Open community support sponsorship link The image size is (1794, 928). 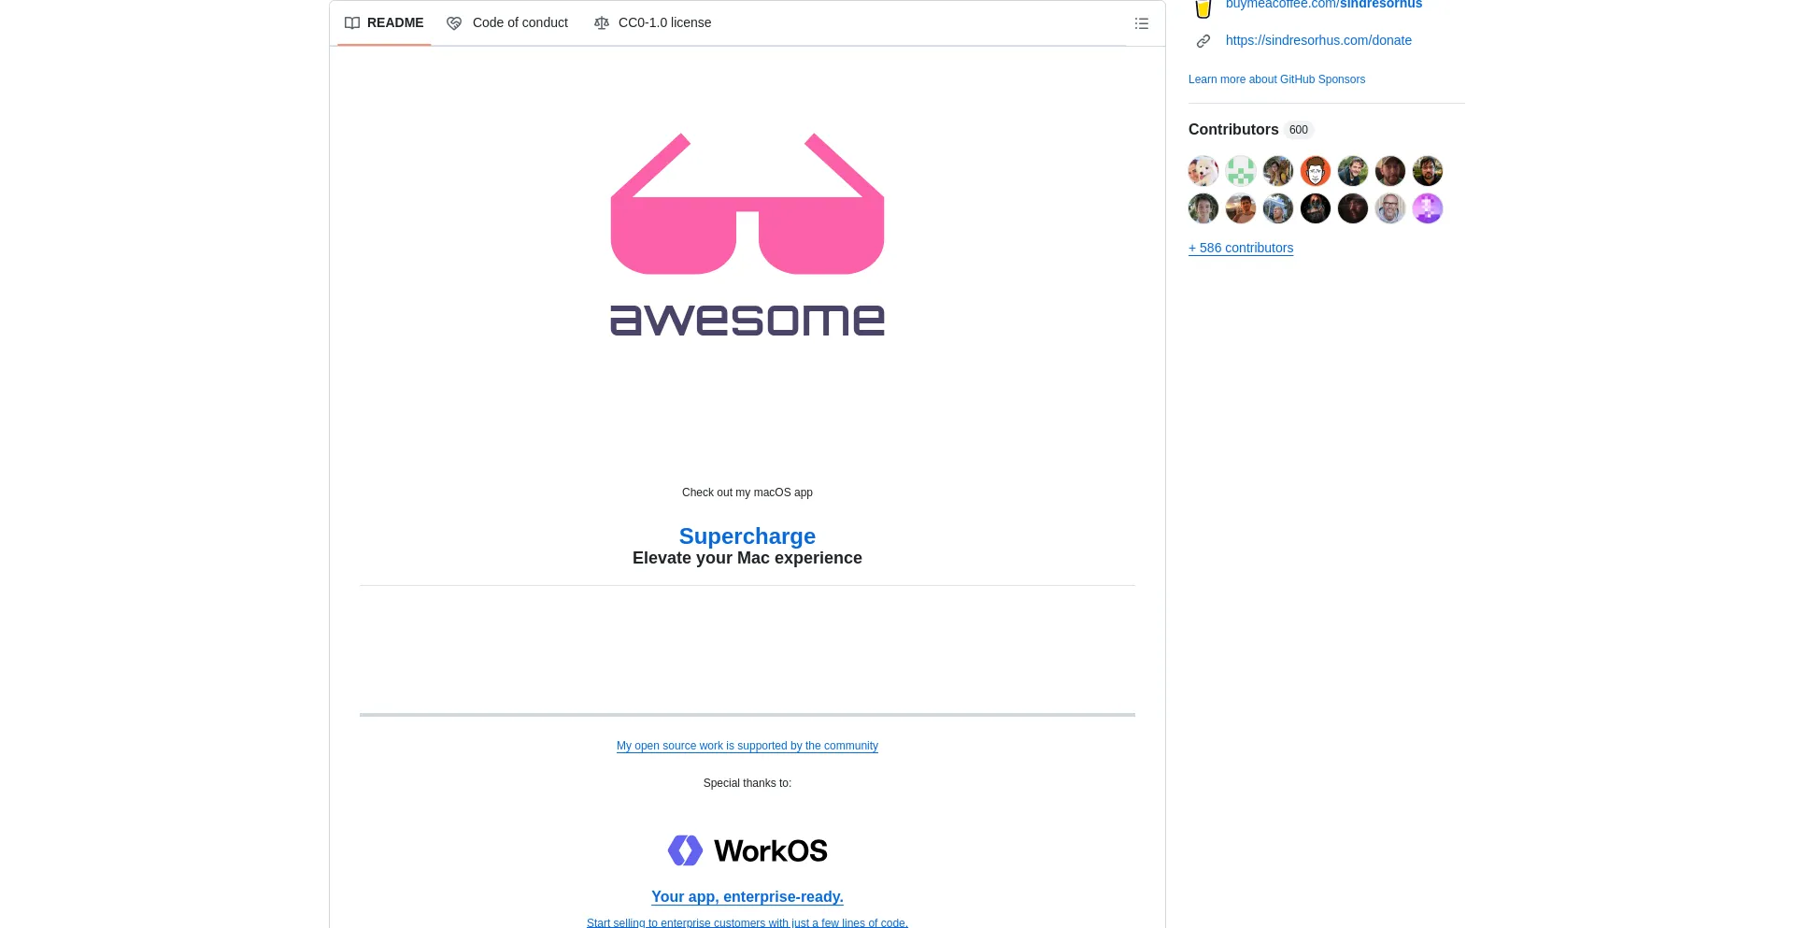(x=747, y=746)
